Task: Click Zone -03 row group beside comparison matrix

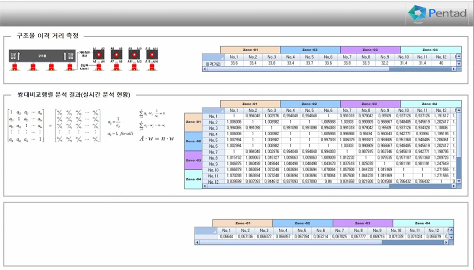Action: click(x=193, y=160)
